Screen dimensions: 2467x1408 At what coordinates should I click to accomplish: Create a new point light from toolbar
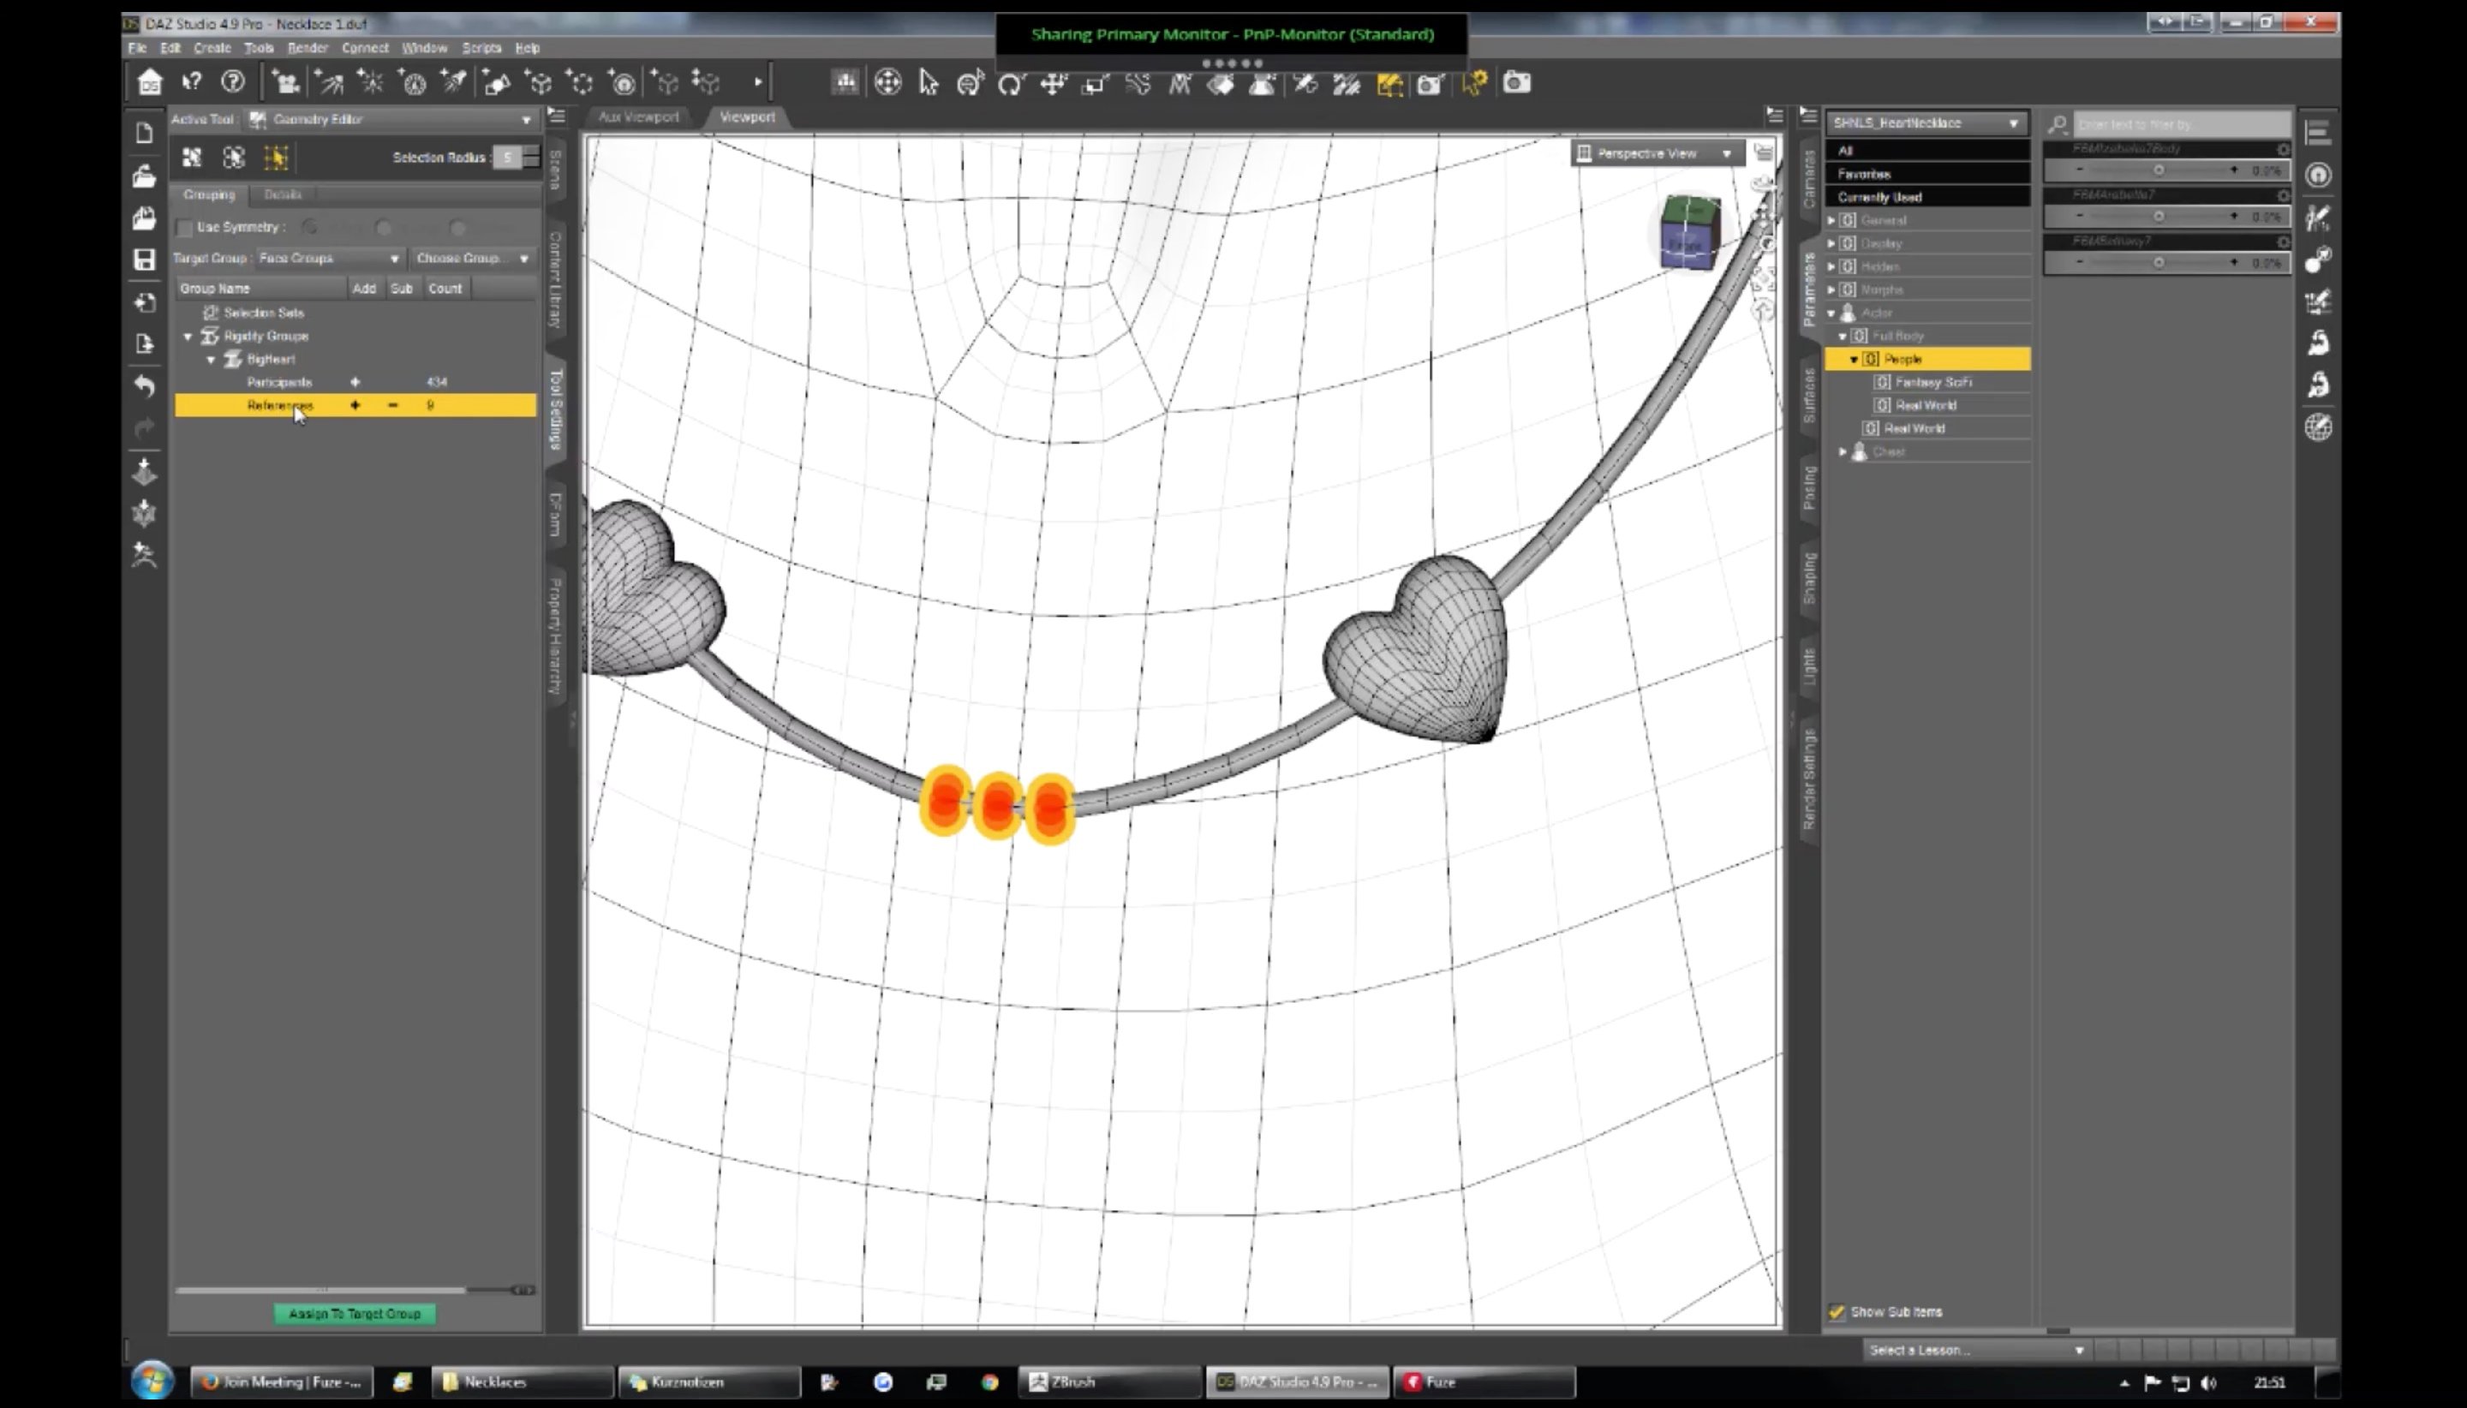pos(370,82)
